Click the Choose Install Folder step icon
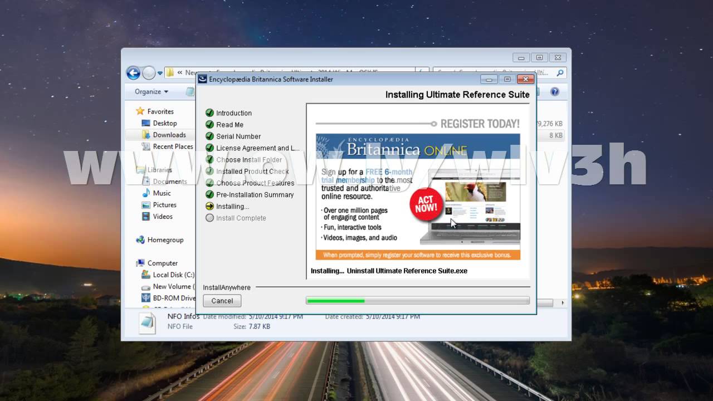This screenshot has width=713, height=401. pyautogui.click(x=209, y=160)
